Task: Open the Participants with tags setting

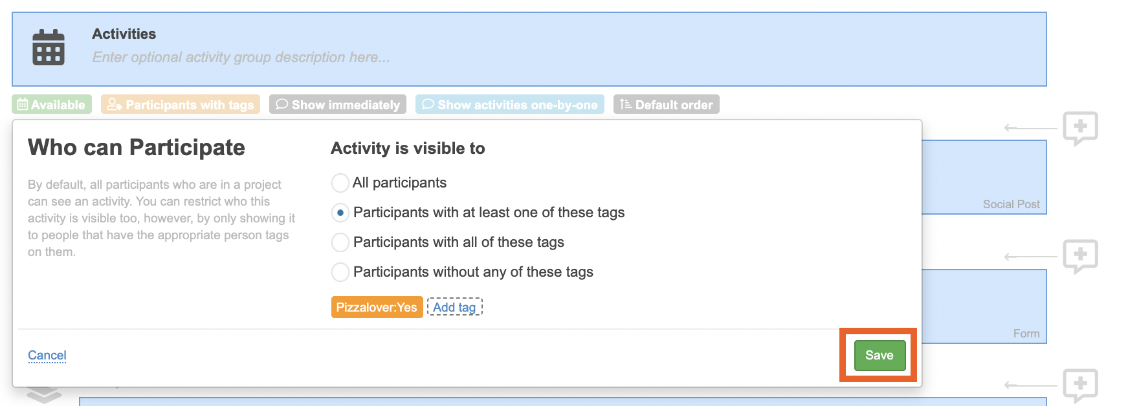Action: coord(181,105)
